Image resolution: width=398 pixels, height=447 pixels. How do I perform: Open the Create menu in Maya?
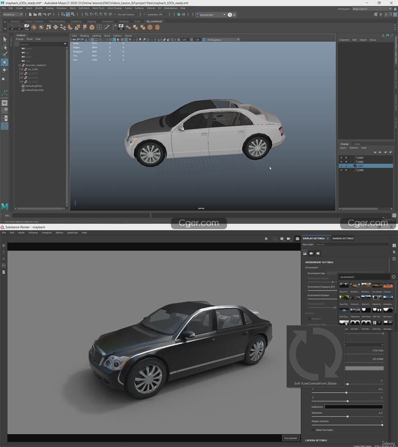point(19,8)
